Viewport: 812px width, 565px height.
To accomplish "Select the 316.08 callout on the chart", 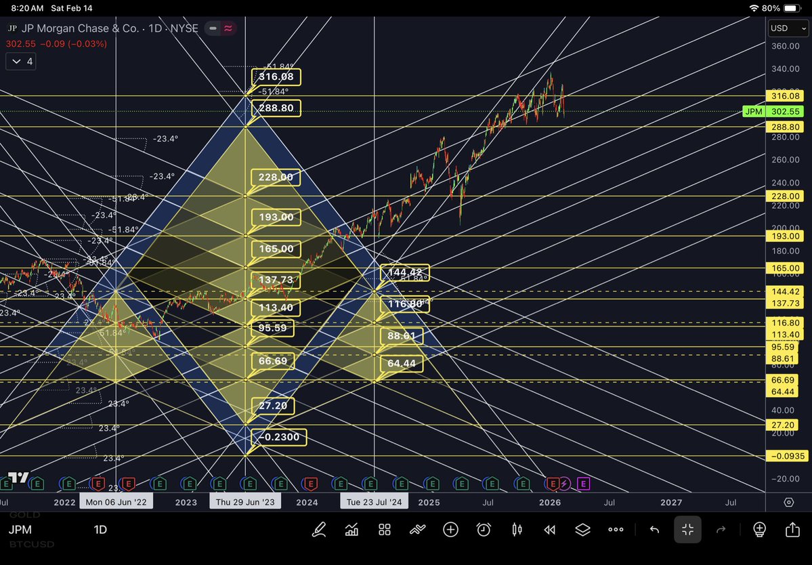I will 276,77.
